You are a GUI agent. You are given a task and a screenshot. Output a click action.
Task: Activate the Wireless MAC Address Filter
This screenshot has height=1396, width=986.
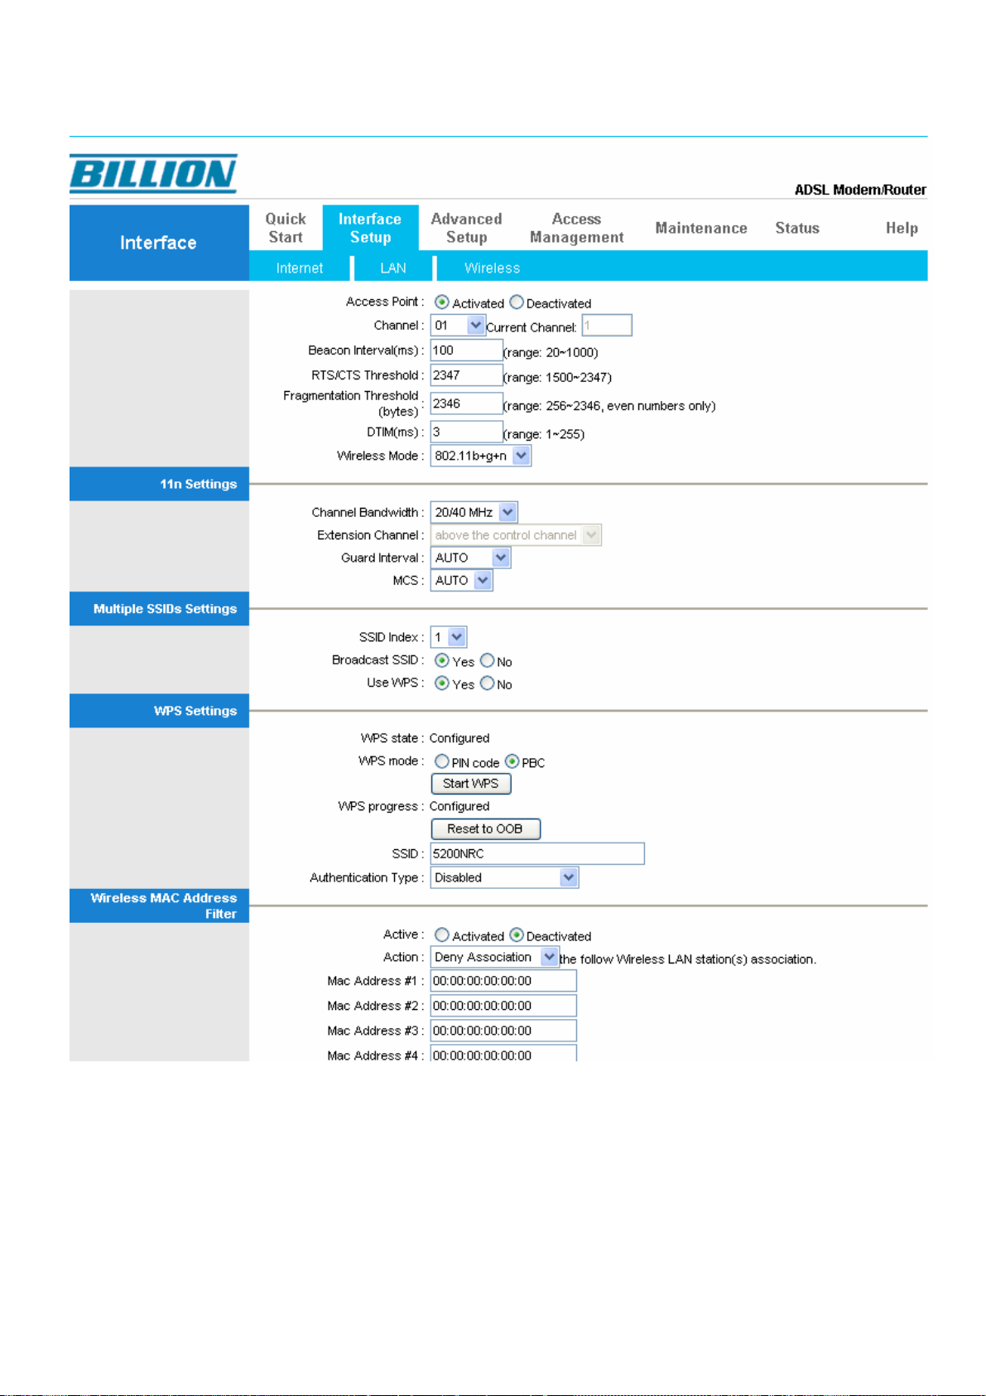click(442, 935)
